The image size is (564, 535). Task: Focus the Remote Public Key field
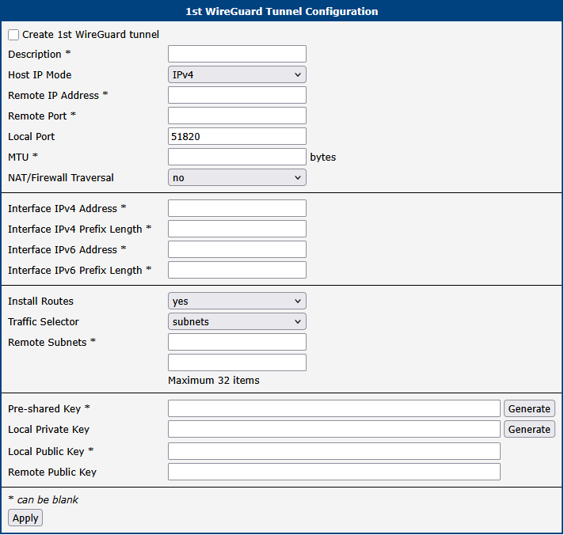click(334, 472)
